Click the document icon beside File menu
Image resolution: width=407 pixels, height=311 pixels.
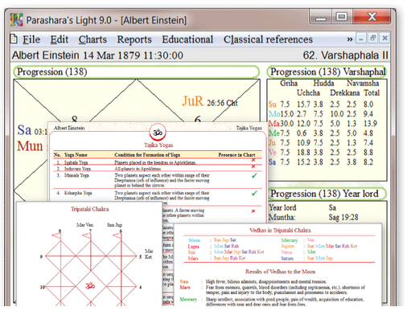[x=14, y=39]
